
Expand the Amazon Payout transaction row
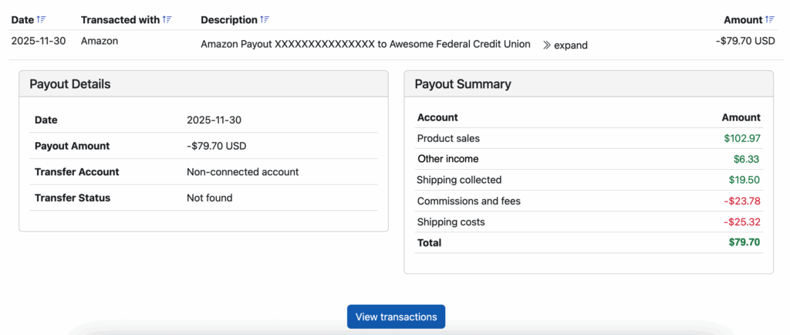(565, 45)
